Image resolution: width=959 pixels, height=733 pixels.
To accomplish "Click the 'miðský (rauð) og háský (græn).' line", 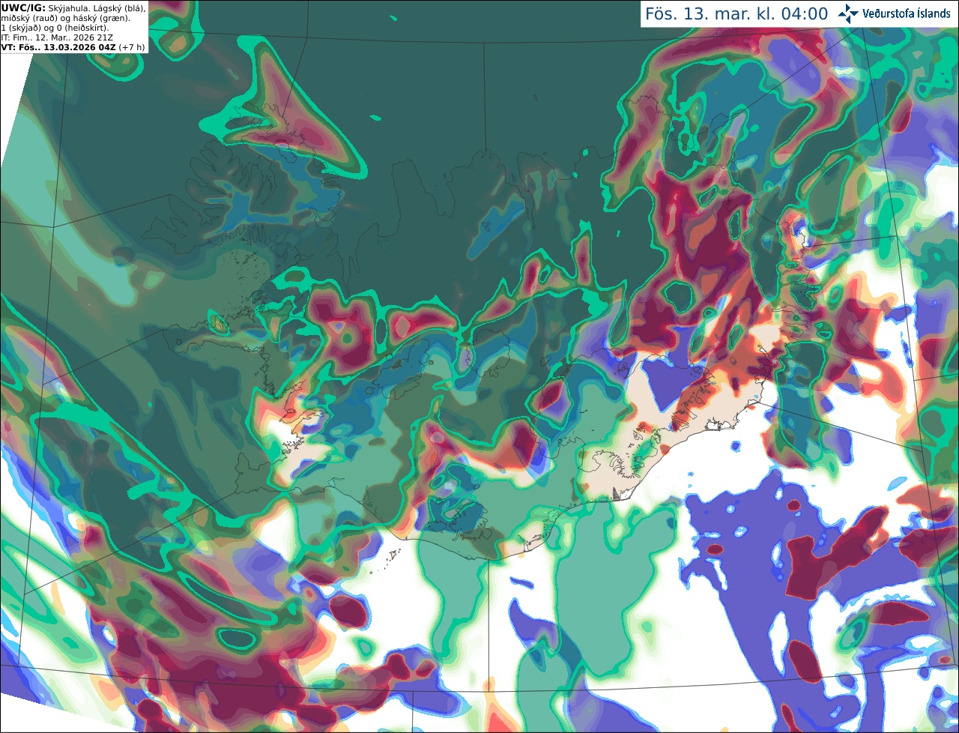I will tap(65, 18).
